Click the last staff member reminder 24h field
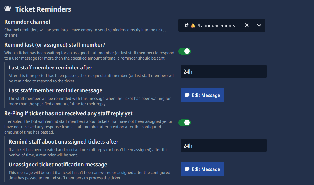This screenshot has height=185, width=314. (224, 71)
